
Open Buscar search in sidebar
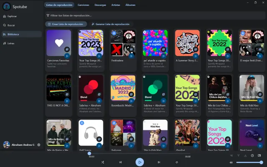pyautogui.click(x=11, y=25)
